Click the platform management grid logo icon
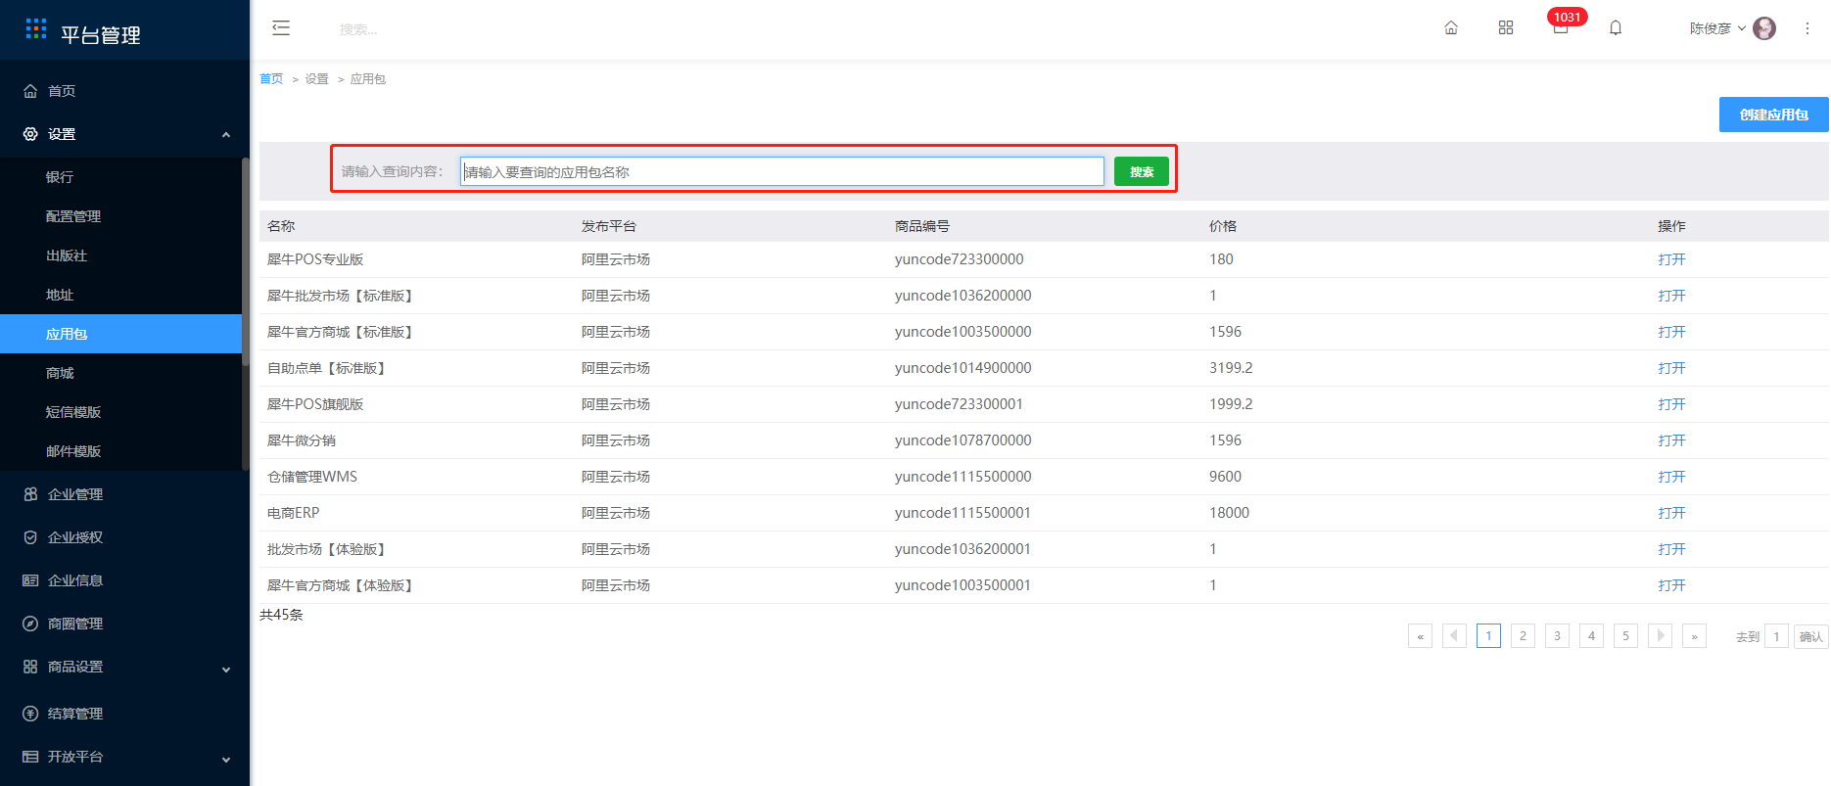 pos(36,28)
